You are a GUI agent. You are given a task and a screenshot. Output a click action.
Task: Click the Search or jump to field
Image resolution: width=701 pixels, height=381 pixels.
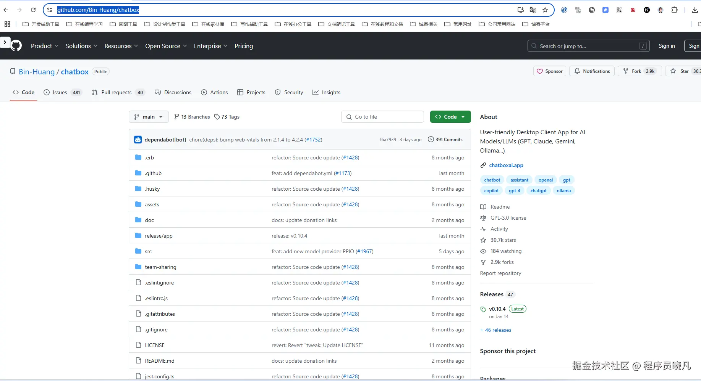(x=588, y=46)
